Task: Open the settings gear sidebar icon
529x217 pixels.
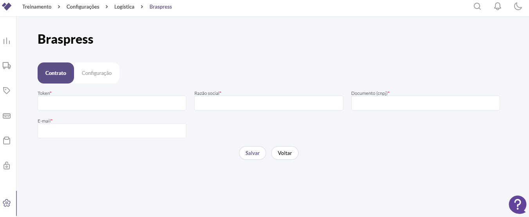Action: point(7,203)
